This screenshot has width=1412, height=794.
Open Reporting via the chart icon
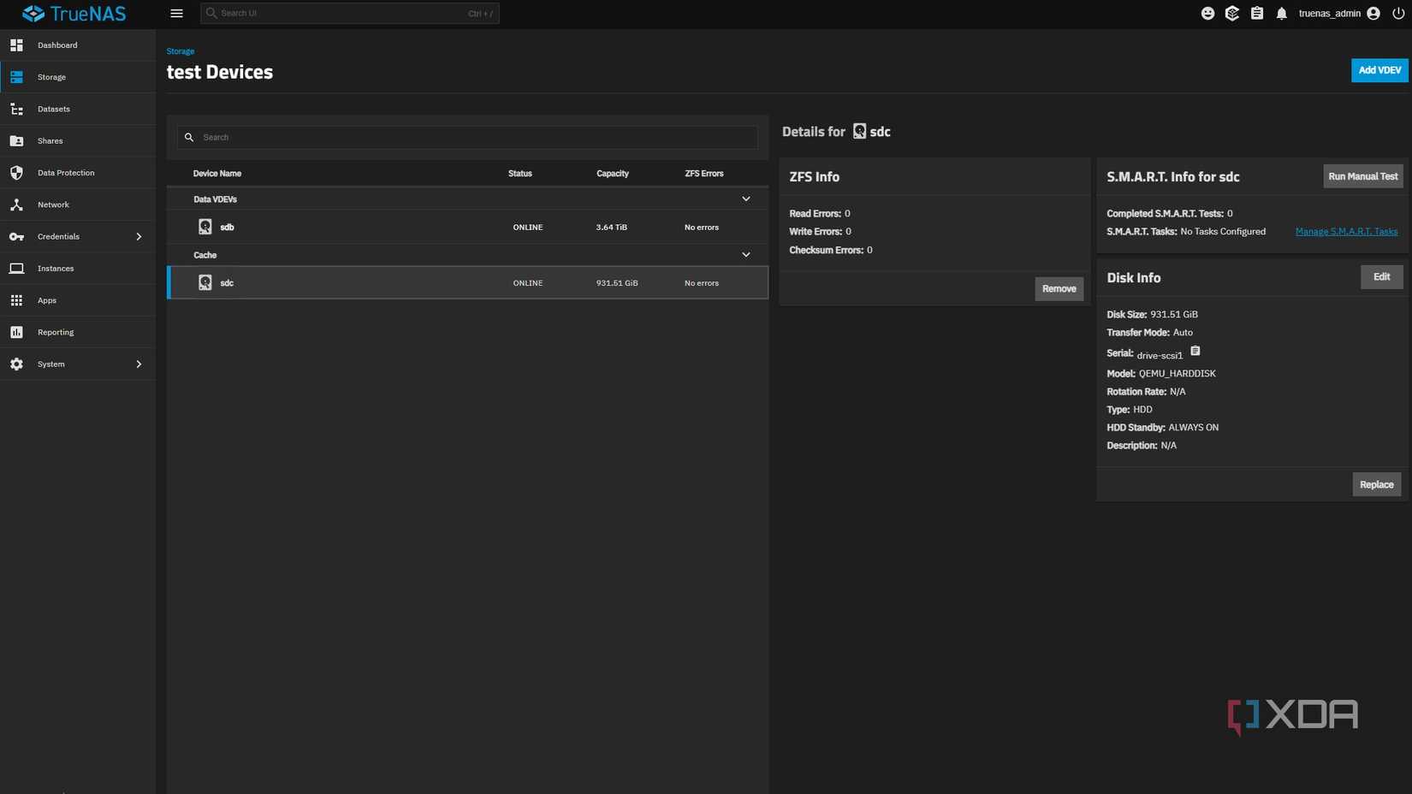coord(16,332)
